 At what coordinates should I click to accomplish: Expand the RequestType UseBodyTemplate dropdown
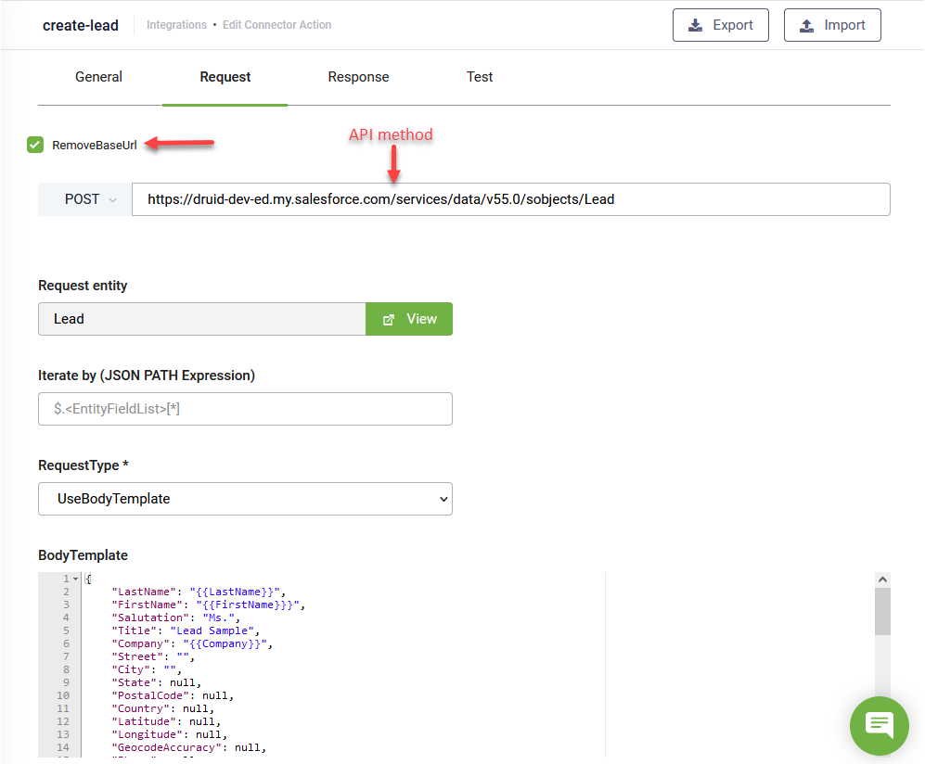245,499
